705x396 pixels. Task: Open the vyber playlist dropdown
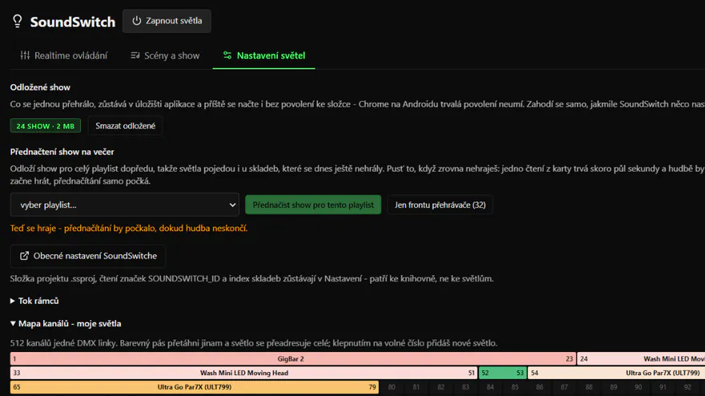pyautogui.click(x=125, y=205)
